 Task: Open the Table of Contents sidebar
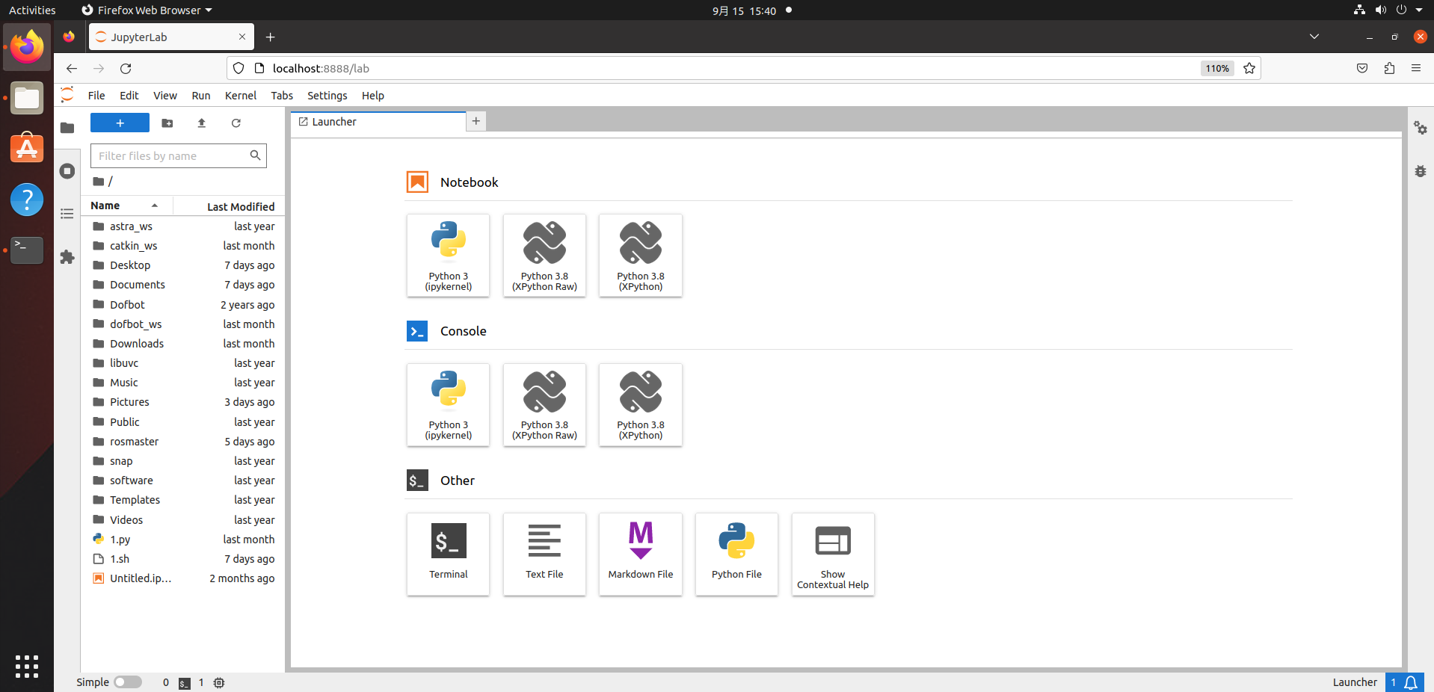pos(67,214)
